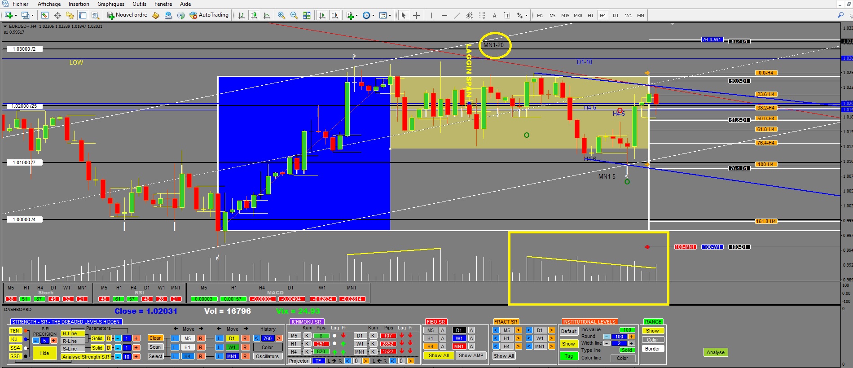Select the text label T tool
This screenshot has width=853, height=368.
point(507,15)
